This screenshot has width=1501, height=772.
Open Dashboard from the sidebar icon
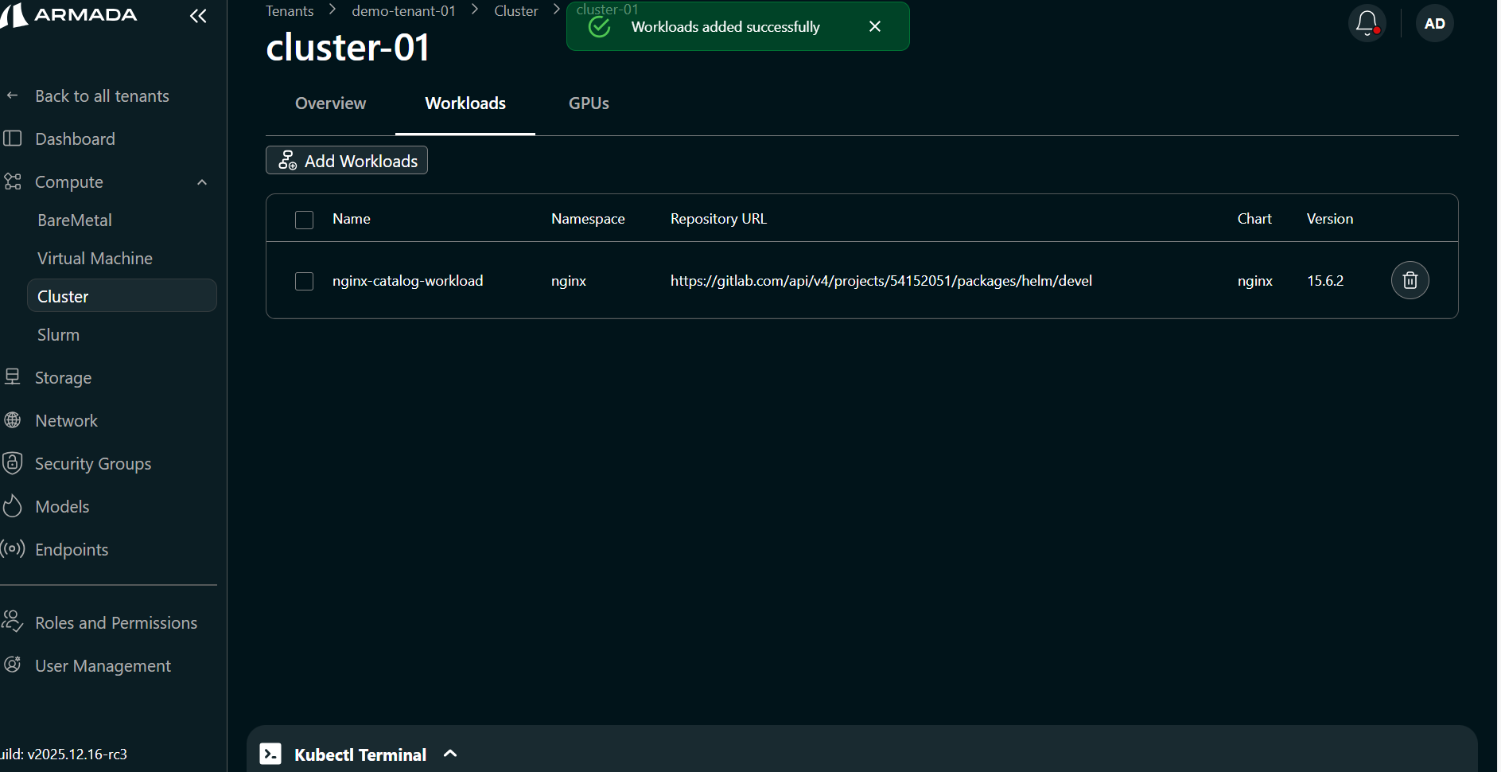pos(13,138)
